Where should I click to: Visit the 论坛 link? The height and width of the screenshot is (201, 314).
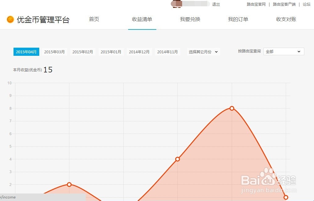tap(306, 4)
